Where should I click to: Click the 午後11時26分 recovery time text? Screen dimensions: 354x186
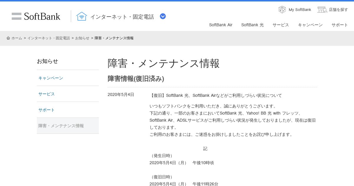pos(206,184)
